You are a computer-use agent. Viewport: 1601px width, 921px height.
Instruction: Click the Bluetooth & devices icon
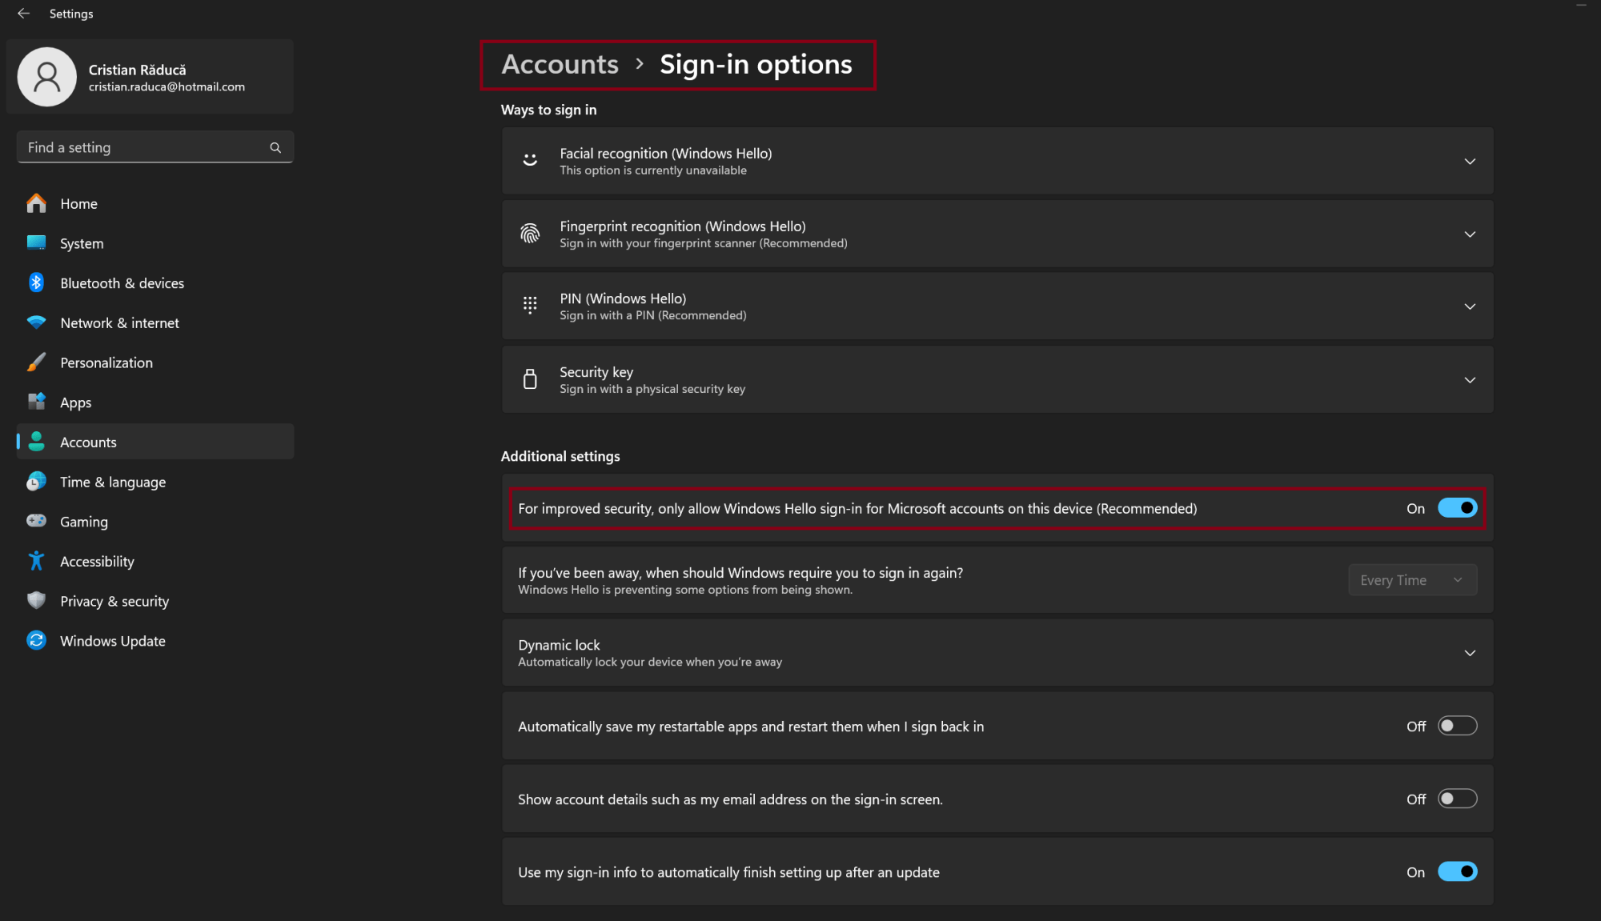point(36,283)
